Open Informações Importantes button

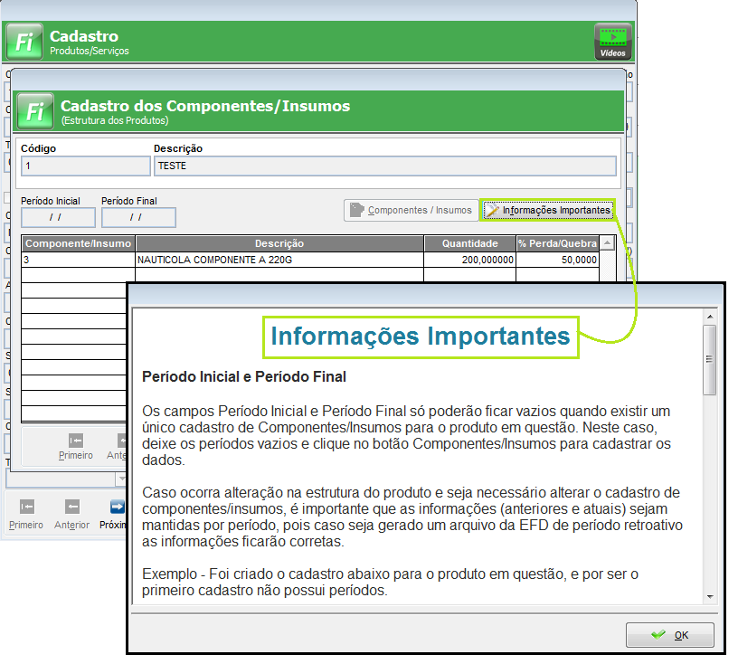[x=548, y=210]
